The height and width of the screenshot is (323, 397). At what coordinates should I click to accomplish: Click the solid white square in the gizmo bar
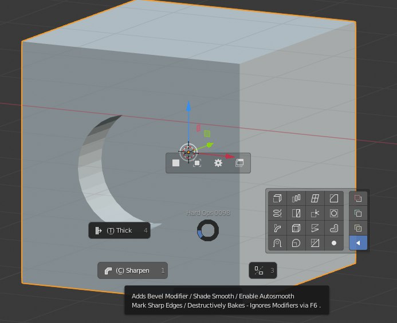[176, 163]
